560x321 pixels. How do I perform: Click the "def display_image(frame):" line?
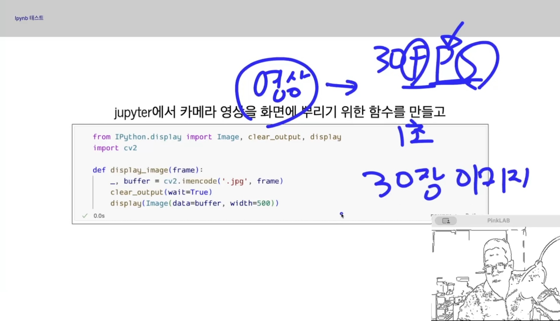pos(148,170)
